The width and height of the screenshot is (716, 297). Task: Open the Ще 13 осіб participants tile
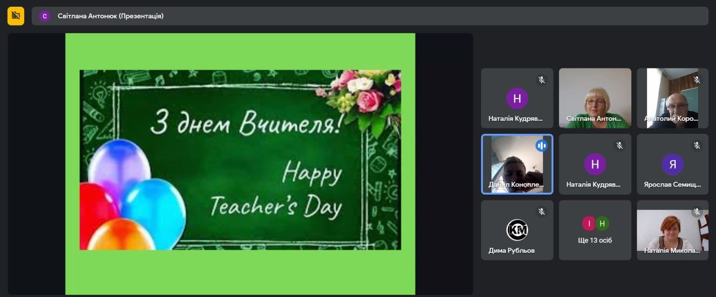click(x=595, y=230)
